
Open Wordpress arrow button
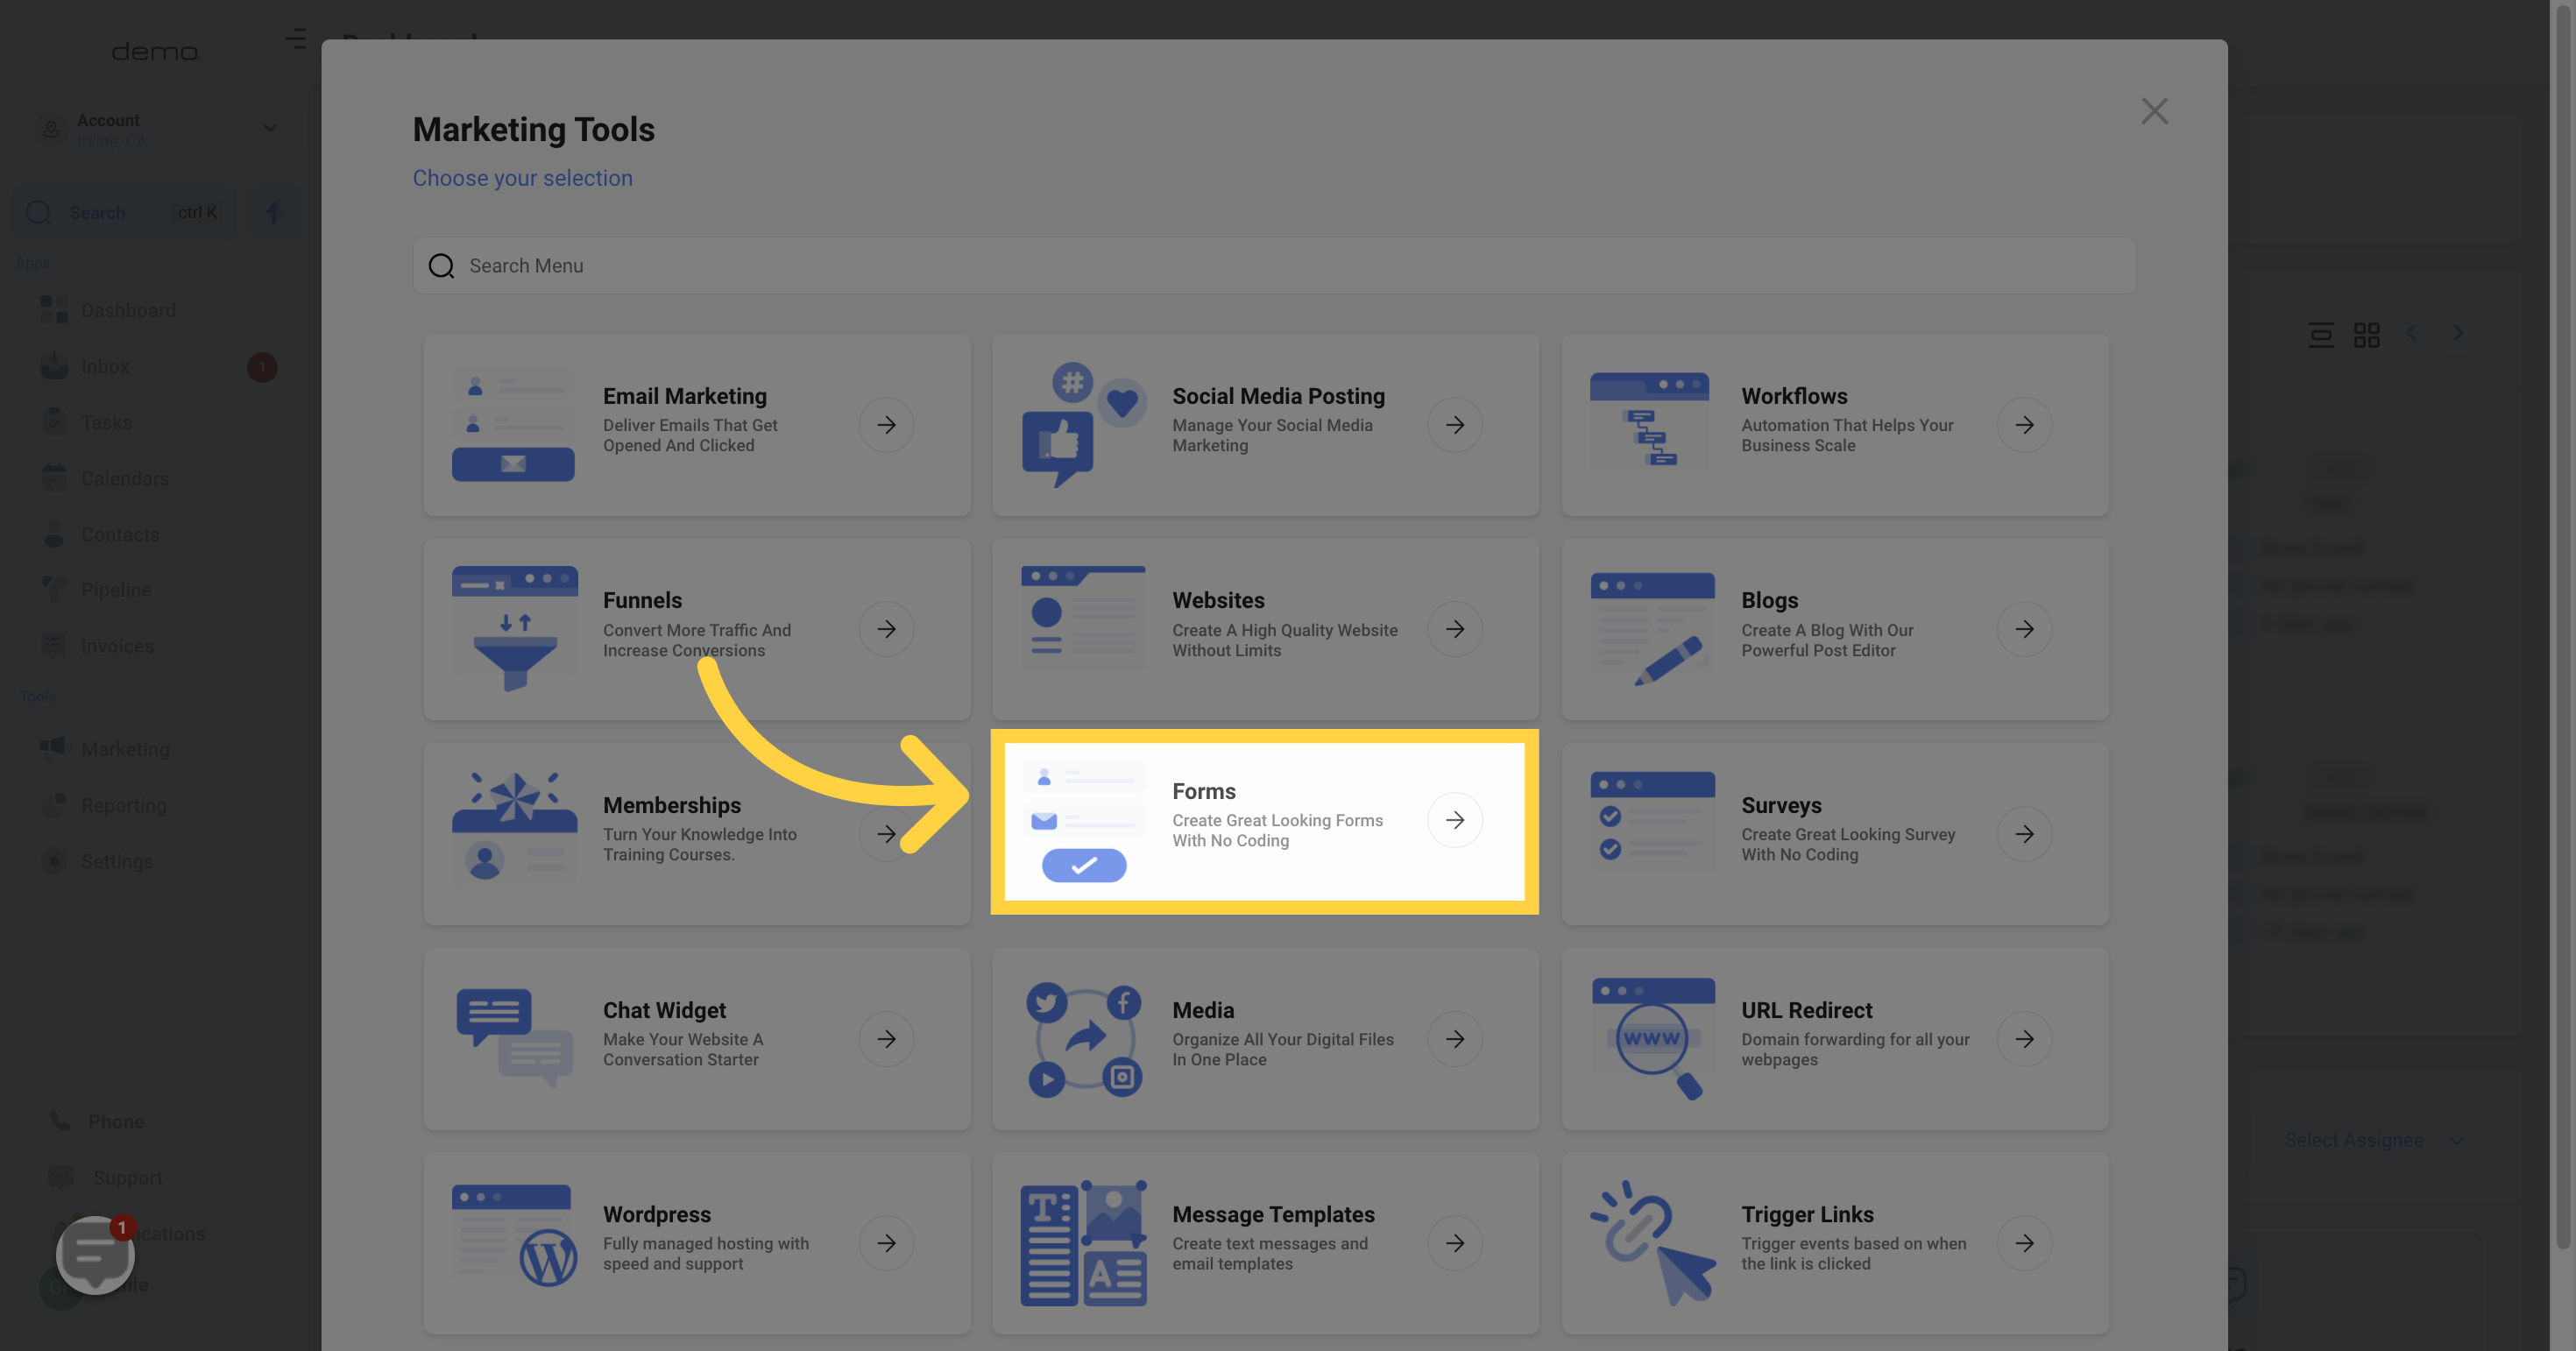pos(886,1243)
